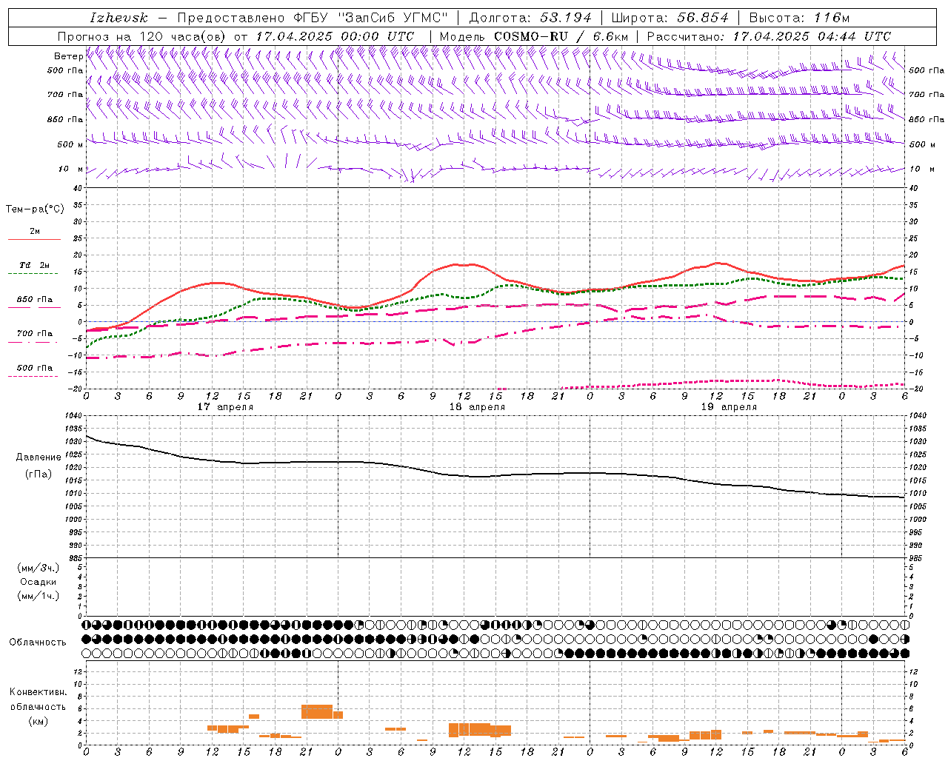Click the Широта: 56.854 header field
This screenshot has width=948, height=758.
670,18
